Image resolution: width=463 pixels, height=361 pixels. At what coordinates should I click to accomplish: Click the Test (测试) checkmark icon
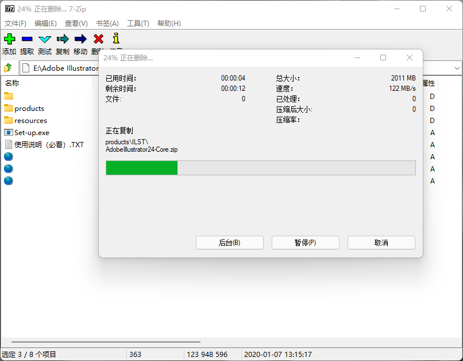click(45, 39)
